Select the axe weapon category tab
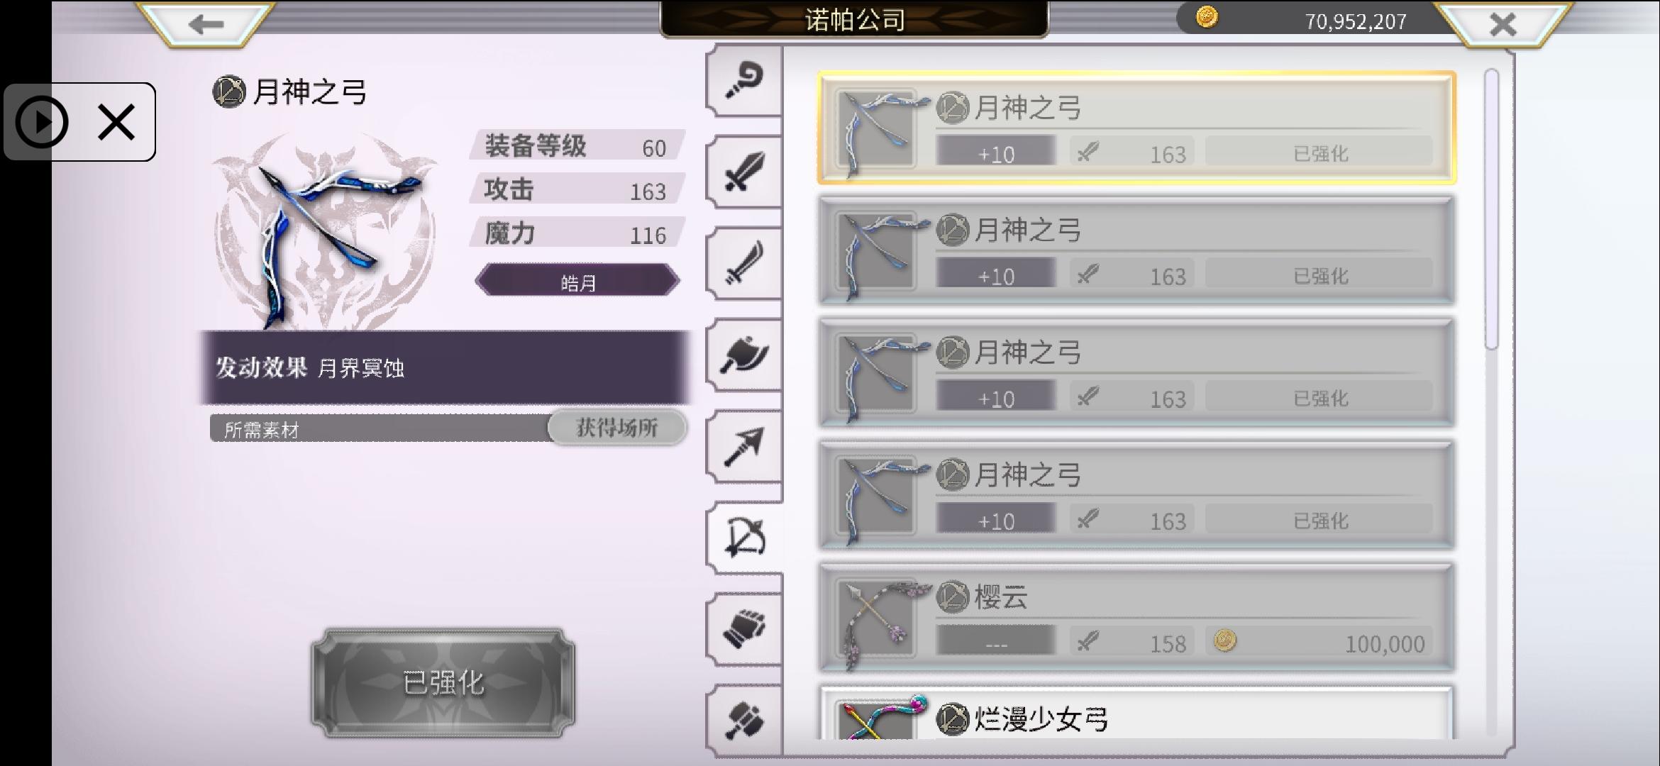Image resolution: width=1660 pixels, height=766 pixels. pyautogui.click(x=744, y=355)
